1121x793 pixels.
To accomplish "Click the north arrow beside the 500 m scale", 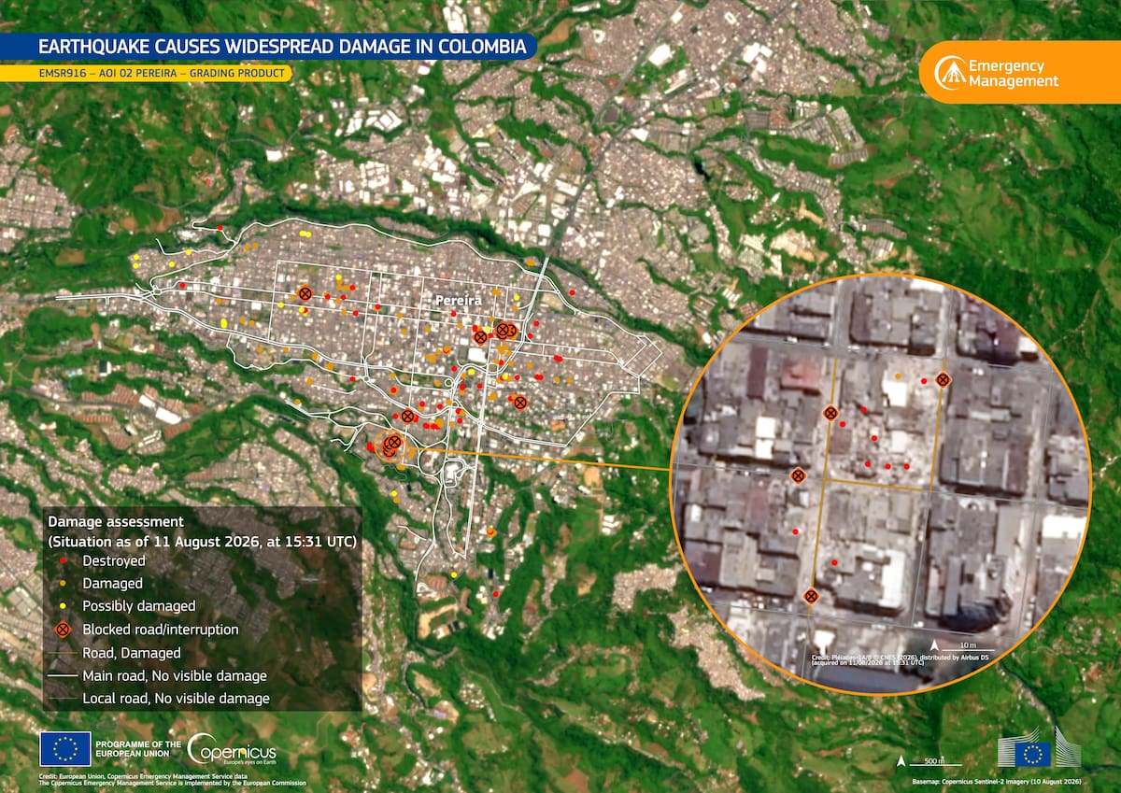I will point(901,760).
